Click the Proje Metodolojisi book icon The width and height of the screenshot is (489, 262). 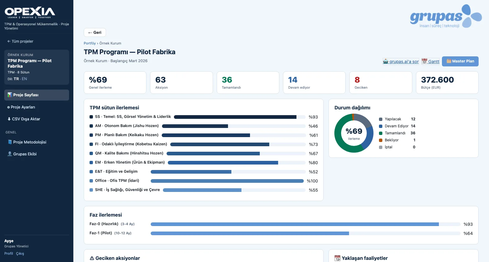[10, 142]
